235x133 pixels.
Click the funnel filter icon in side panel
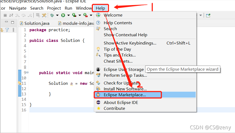7,30
